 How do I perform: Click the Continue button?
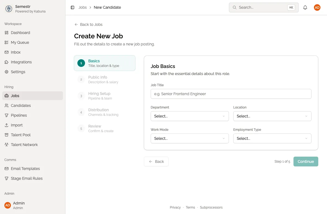point(306,162)
